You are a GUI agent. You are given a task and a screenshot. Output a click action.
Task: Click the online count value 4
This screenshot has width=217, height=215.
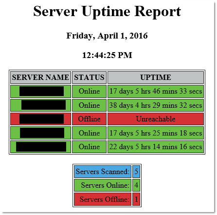[136, 185]
